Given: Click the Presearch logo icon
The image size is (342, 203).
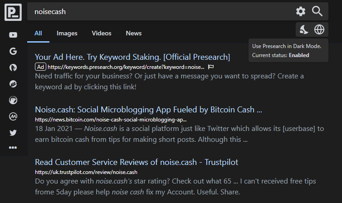Looking at the screenshot, I should click(13, 12).
